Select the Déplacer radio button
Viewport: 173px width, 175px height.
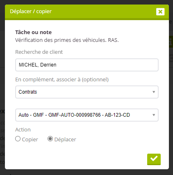pyautogui.click(x=50, y=139)
